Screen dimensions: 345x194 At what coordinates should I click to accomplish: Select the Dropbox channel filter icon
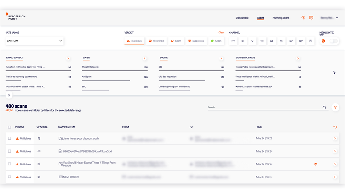(253, 41)
